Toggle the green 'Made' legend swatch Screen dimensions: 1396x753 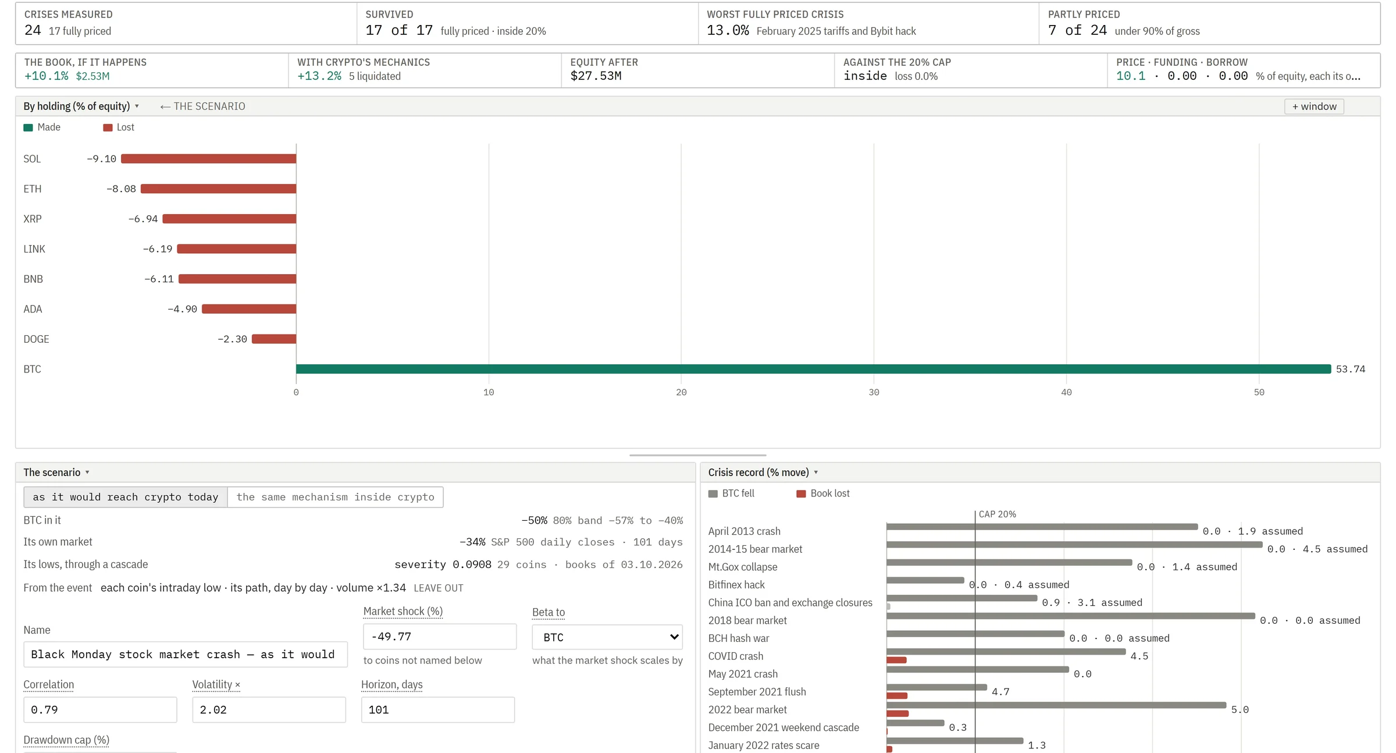(28, 127)
